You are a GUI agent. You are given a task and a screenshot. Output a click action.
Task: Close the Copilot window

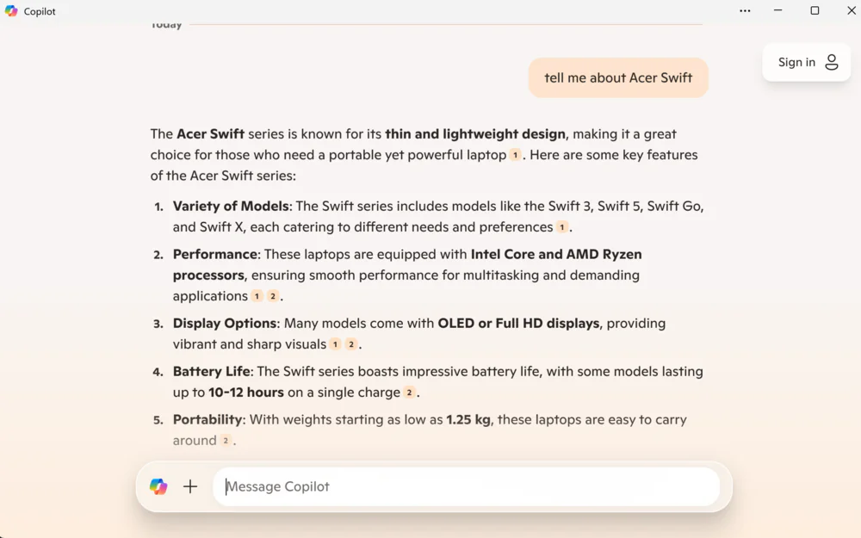pos(852,11)
